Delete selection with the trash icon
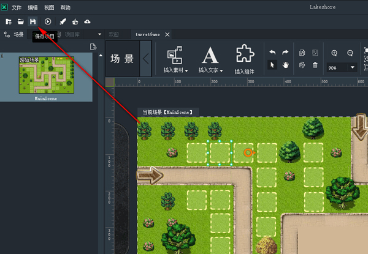This screenshot has width=368, height=254. click(x=315, y=65)
